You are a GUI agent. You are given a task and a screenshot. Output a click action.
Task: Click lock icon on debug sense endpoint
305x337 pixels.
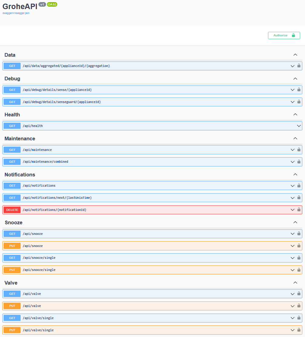299,89
